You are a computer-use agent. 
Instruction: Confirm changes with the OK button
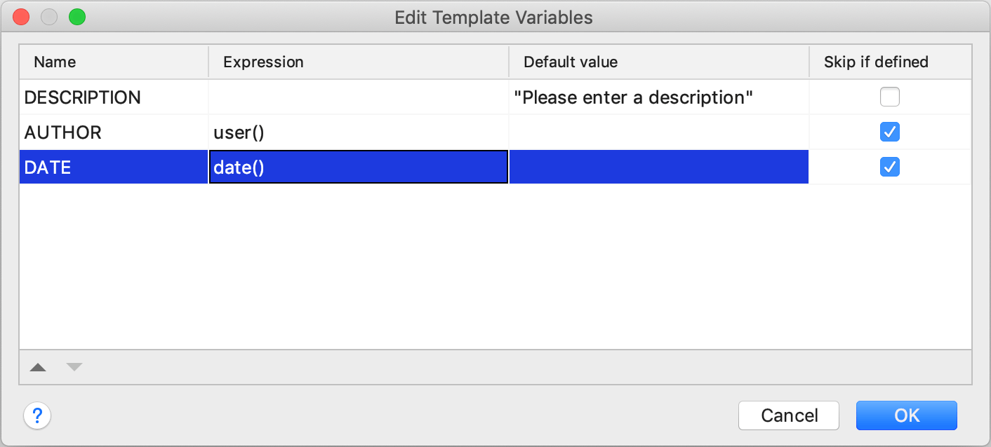pos(906,415)
